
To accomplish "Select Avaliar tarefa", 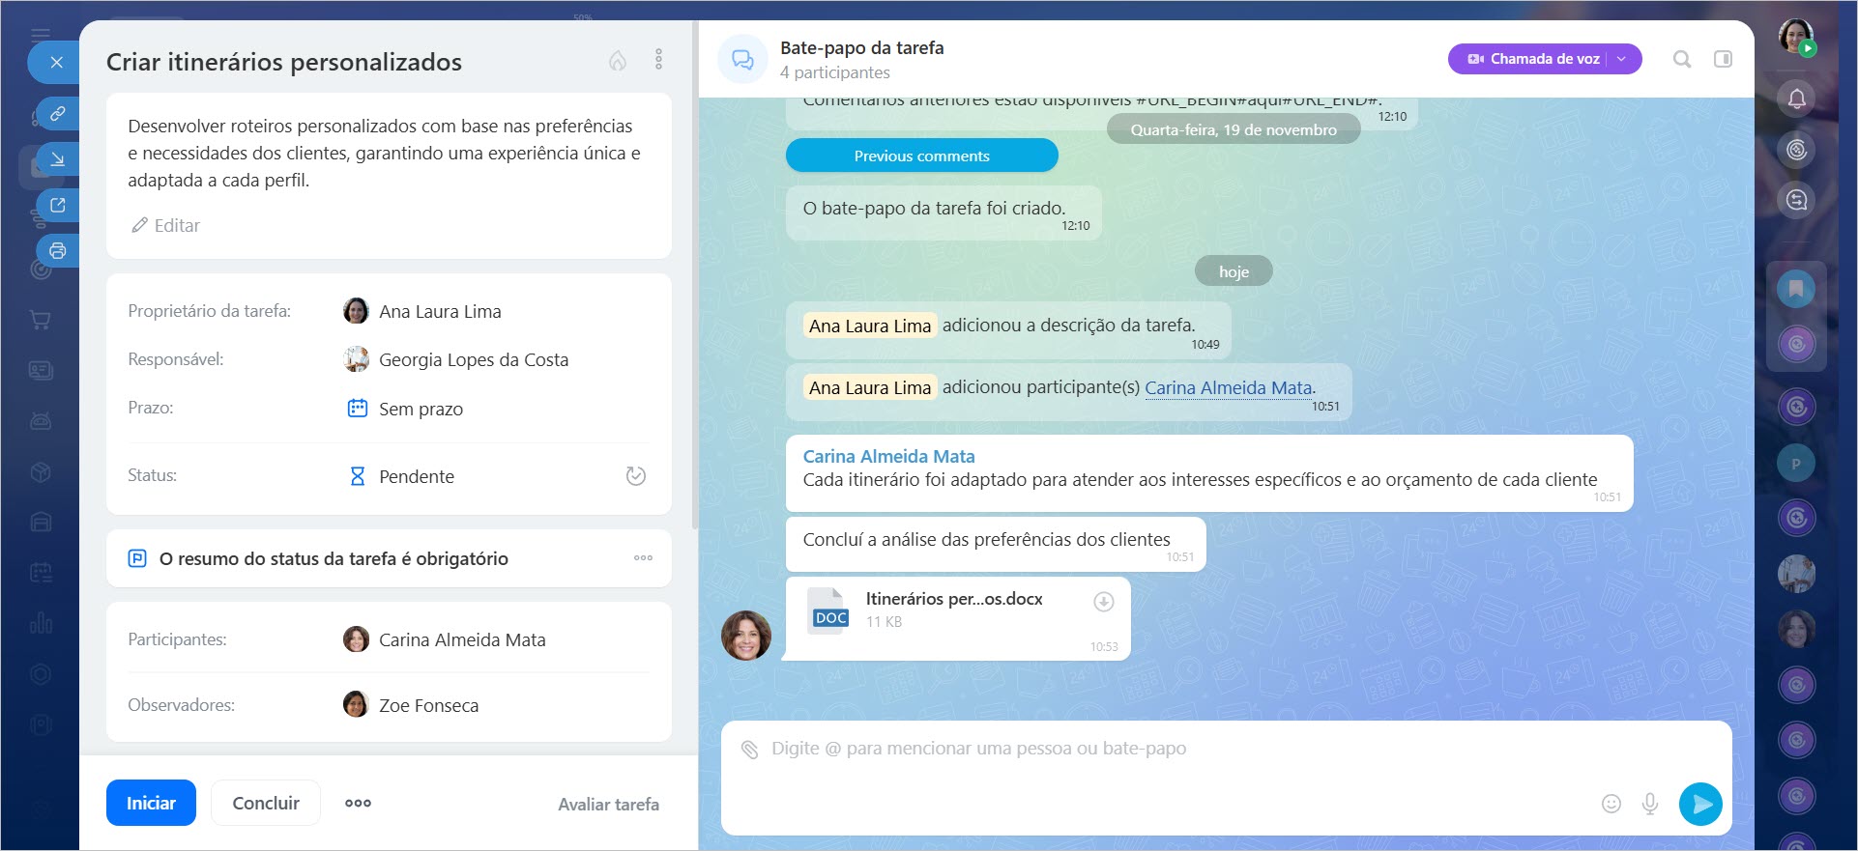I will [608, 804].
